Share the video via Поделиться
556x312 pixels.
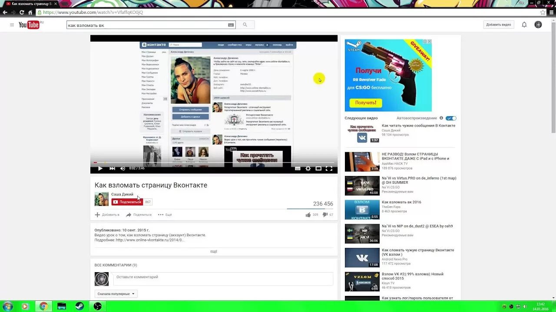(x=139, y=214)
